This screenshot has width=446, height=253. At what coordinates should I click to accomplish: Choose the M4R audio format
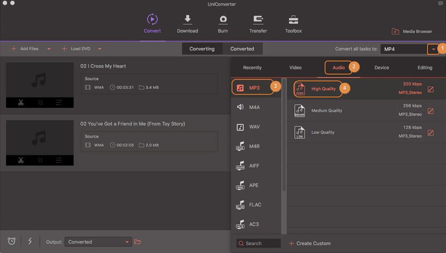pyautogui.click(x=256, y=146)
